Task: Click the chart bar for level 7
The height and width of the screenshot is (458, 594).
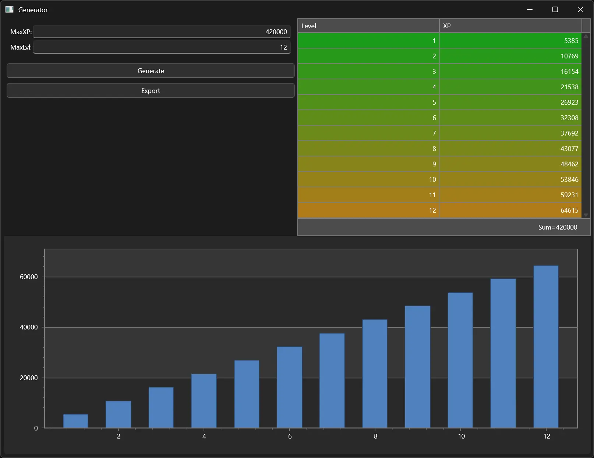Action: click(x=332, y=381)
